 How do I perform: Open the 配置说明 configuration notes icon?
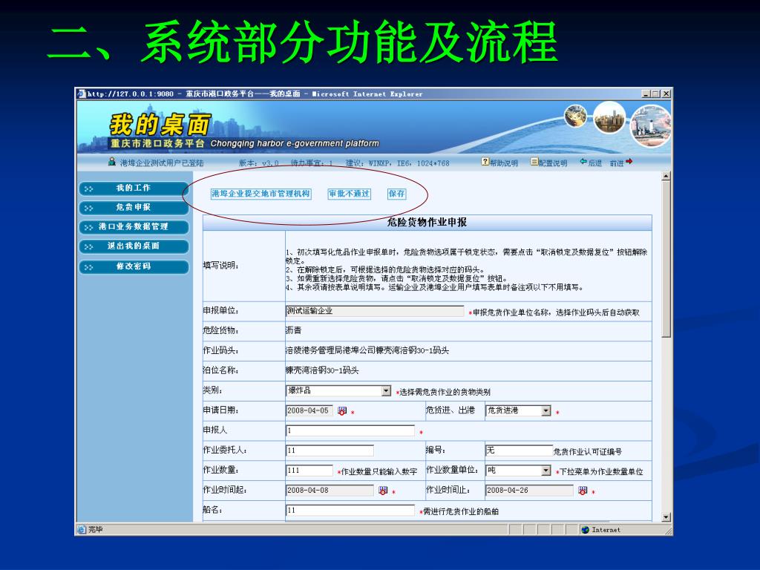pyautogui.click(x=534, y=161)
